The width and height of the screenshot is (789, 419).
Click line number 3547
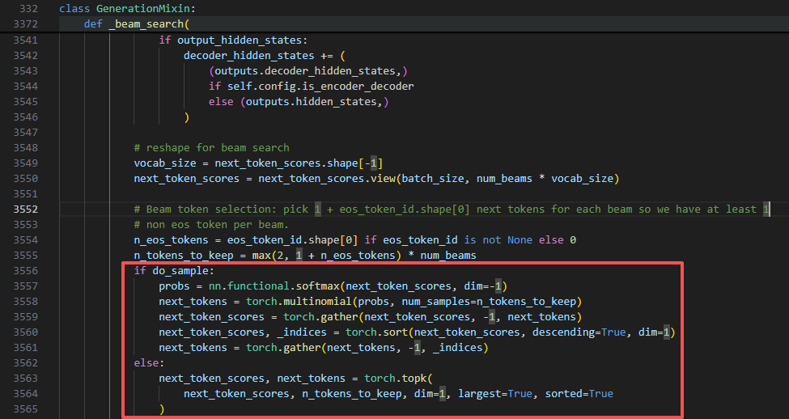(x=25, y=133)
